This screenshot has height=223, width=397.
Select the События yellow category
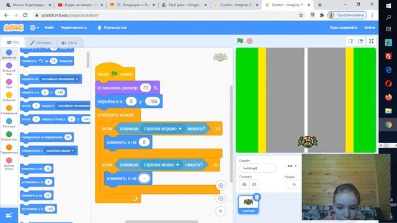[9, 95]
